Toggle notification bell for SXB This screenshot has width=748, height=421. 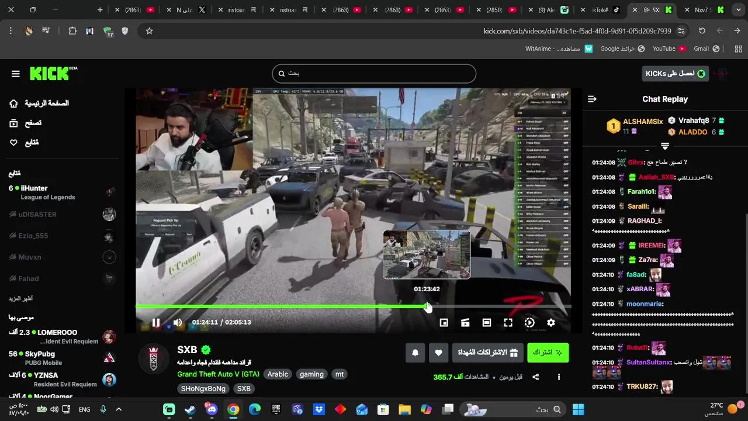tap(415, 353)
